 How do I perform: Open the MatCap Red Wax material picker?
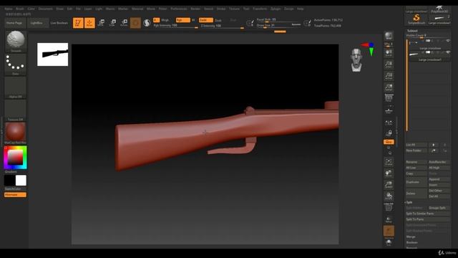[16, 133]
